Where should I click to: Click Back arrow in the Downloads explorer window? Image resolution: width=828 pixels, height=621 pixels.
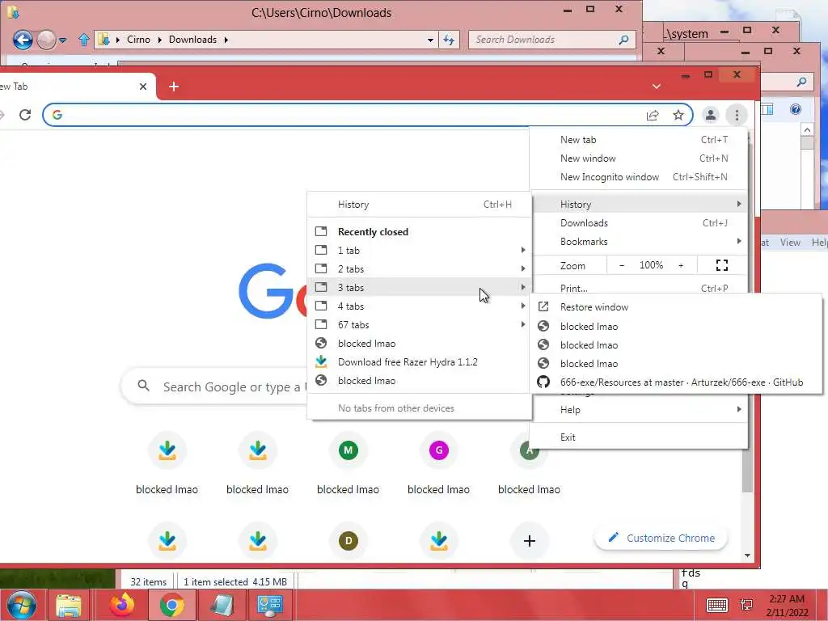coord(23,40)
